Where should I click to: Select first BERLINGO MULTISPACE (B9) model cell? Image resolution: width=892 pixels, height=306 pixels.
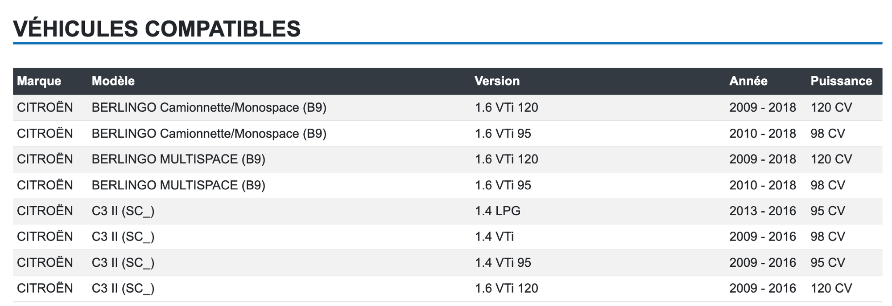tap(178, 159)
